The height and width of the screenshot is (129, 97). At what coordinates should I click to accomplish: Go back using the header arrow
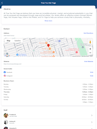pyautogui.click(x=2, y=3)
